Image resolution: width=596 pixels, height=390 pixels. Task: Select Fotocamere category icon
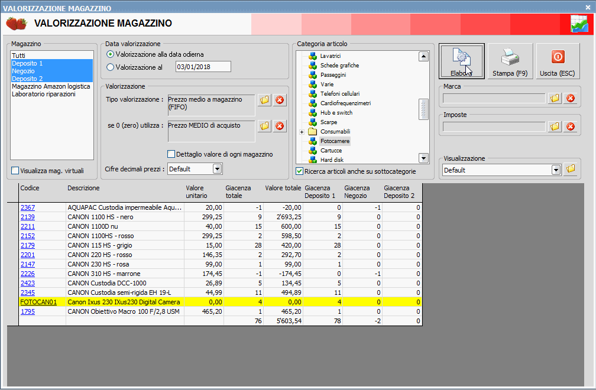[x=312, y=141]
